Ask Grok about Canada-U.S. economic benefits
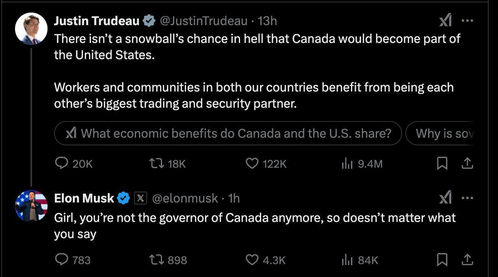 point(228,133)
